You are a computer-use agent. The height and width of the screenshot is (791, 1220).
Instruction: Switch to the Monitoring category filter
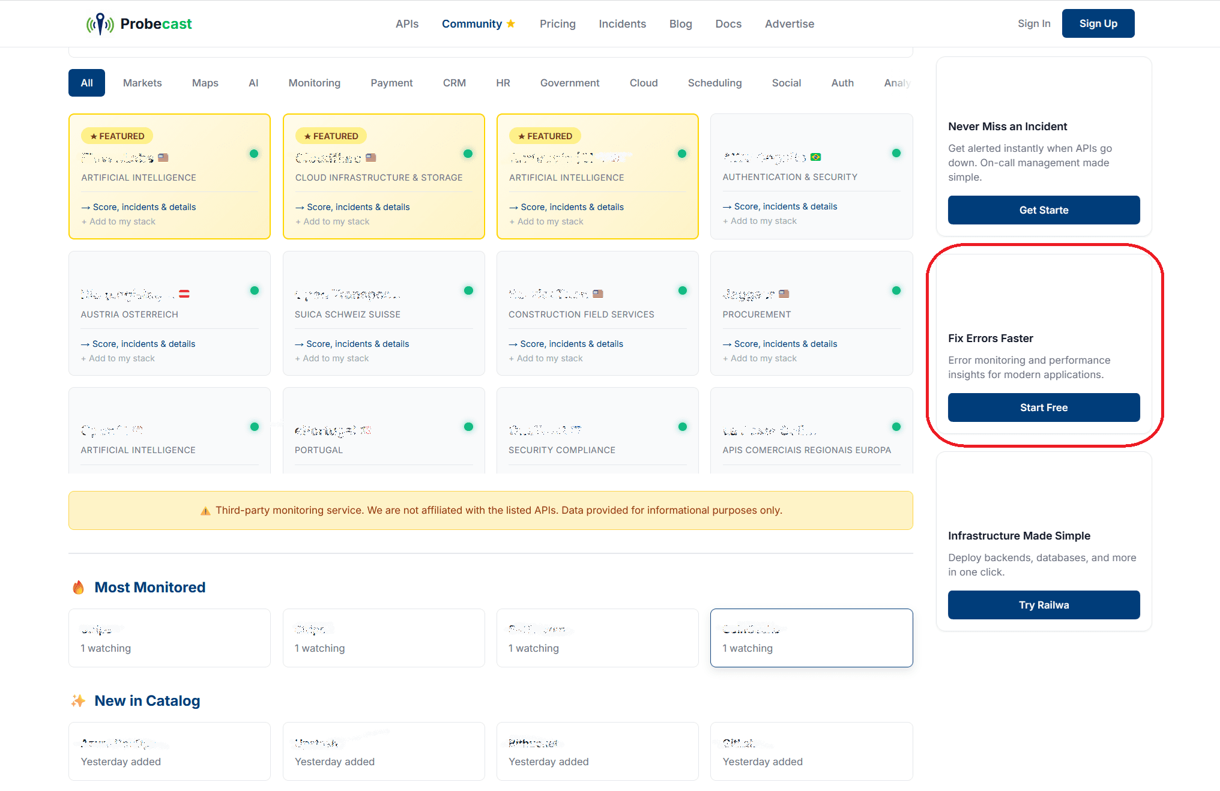[x=314, y=83]
